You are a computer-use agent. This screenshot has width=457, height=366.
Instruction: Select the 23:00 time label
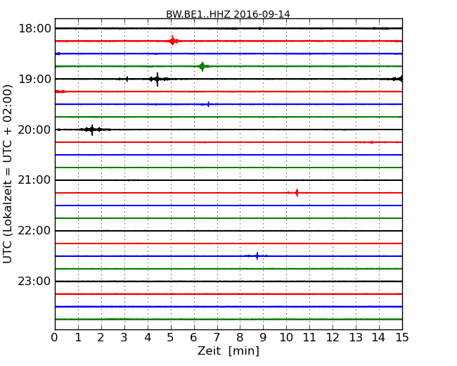point(34,281)
